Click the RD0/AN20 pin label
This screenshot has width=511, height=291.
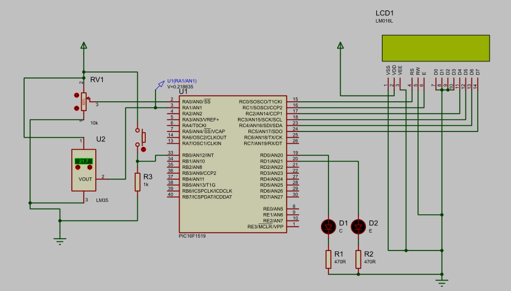[271, 155]
